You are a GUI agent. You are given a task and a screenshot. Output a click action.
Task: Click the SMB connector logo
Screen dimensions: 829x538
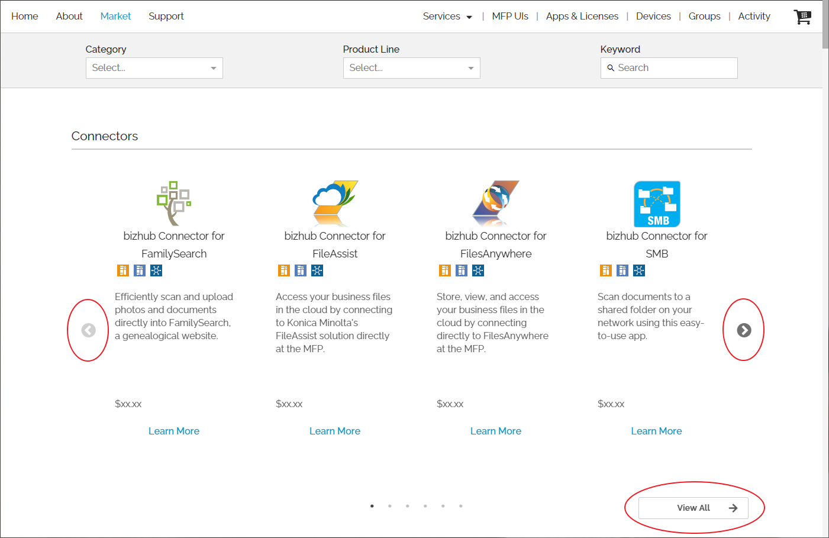click(x=657, y=204)
